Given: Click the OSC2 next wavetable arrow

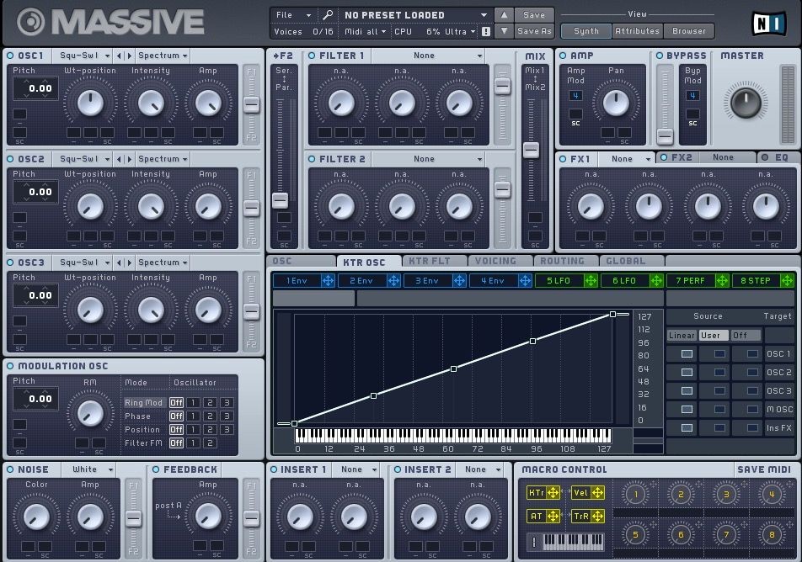Looking at the screenshot, I should (x=130, y=159).
